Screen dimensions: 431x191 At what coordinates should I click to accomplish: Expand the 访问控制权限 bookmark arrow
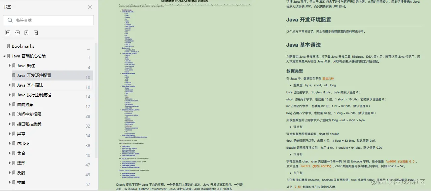tap(10, 114)
